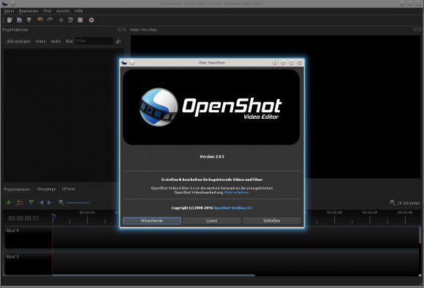The width and height of the screenshot is (424, 288).
Task: Add a track with the timeline plus icon
Action: click(x=9, y=202)
